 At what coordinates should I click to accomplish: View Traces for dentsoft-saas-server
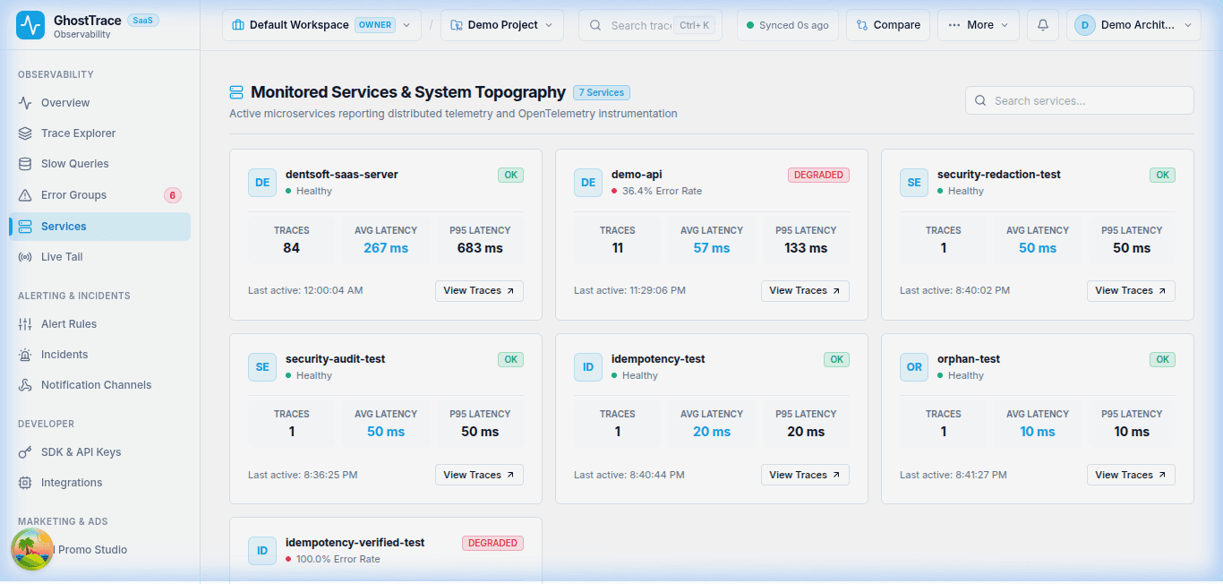coord(479,291)
